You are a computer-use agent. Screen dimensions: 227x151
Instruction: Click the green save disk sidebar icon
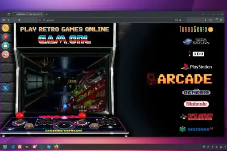(x=5, y=46)
